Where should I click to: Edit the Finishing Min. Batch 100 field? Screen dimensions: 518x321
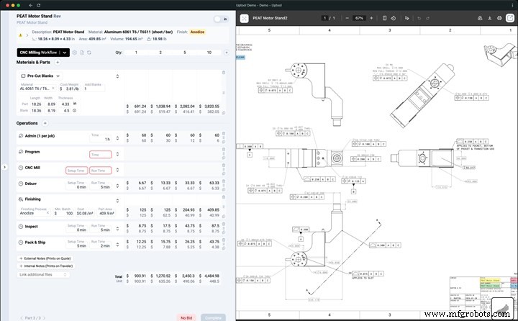tap(64, 213)
